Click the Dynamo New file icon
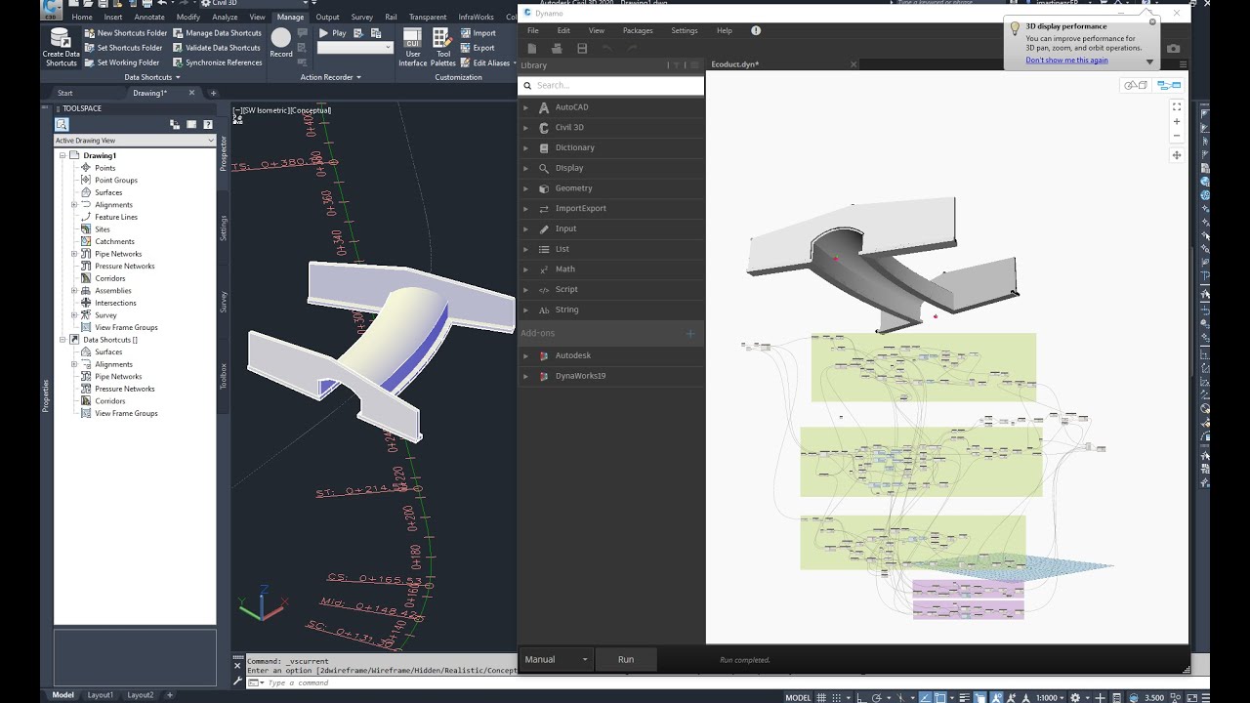The image size is (1250, 703). click(x=532, y=48)
